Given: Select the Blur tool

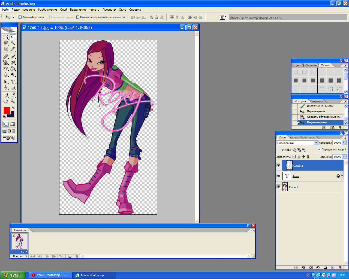Looking at the screenshot, I should pos(6,74).
